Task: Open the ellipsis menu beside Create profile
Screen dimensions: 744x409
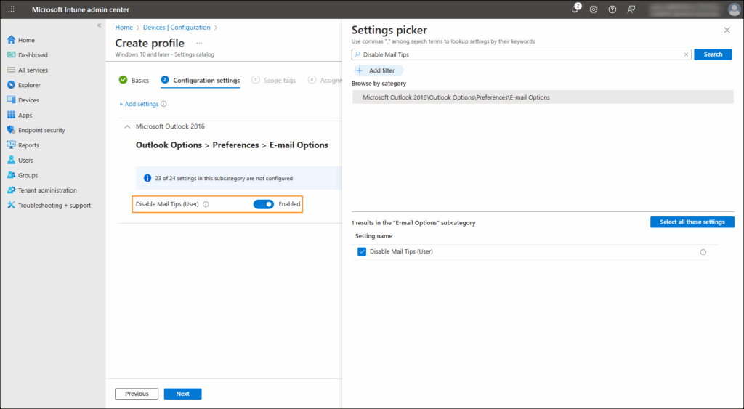Action: pyautogui.click(x=199, y=43)
